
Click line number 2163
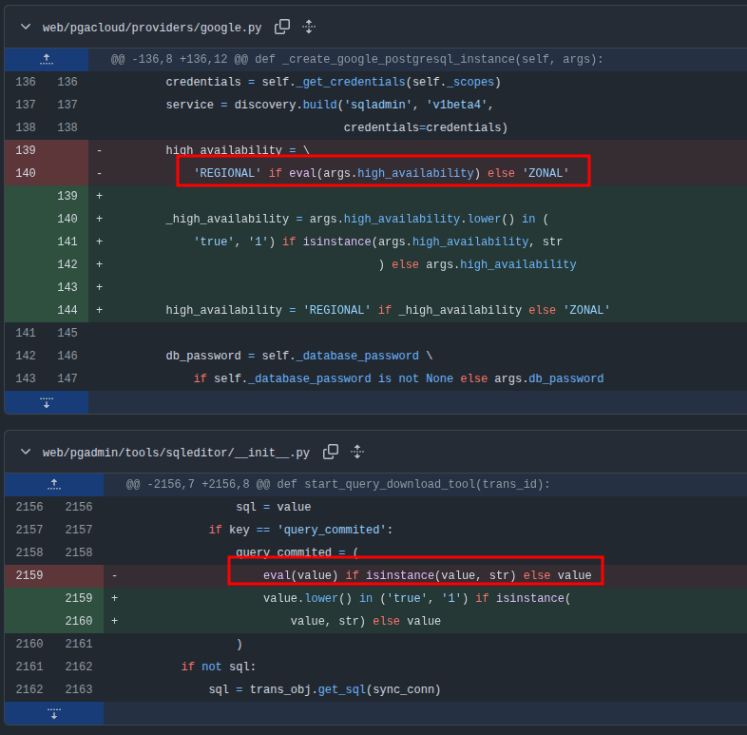(x=79, y=689)
